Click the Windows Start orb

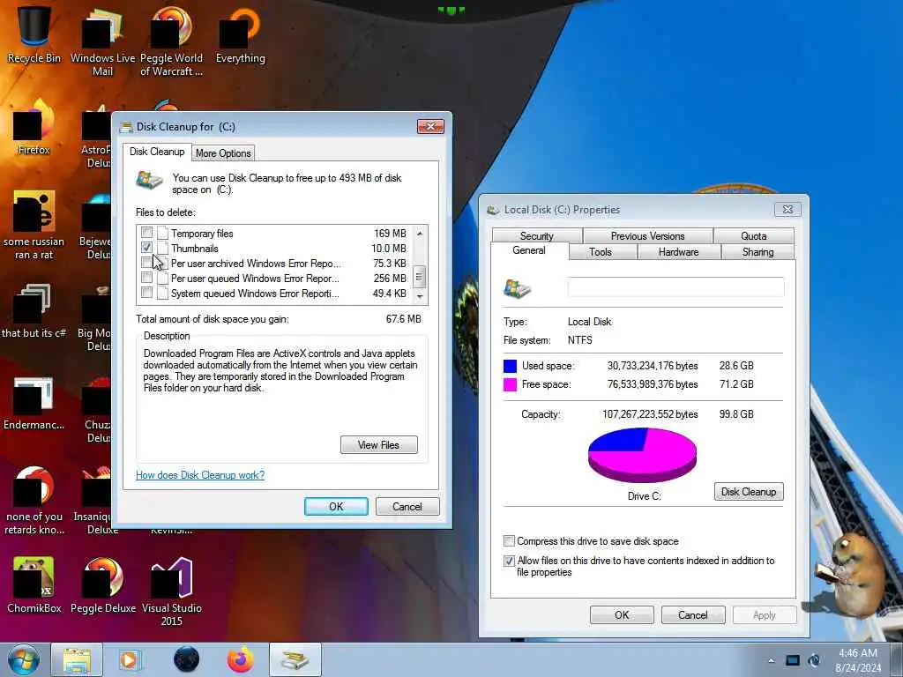[x=24, y=659]
